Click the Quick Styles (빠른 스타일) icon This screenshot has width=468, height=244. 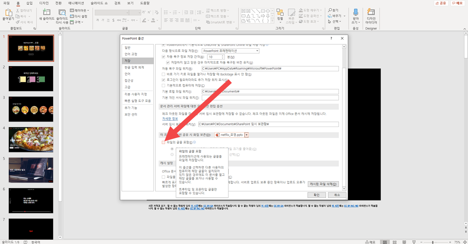[291, 12]
